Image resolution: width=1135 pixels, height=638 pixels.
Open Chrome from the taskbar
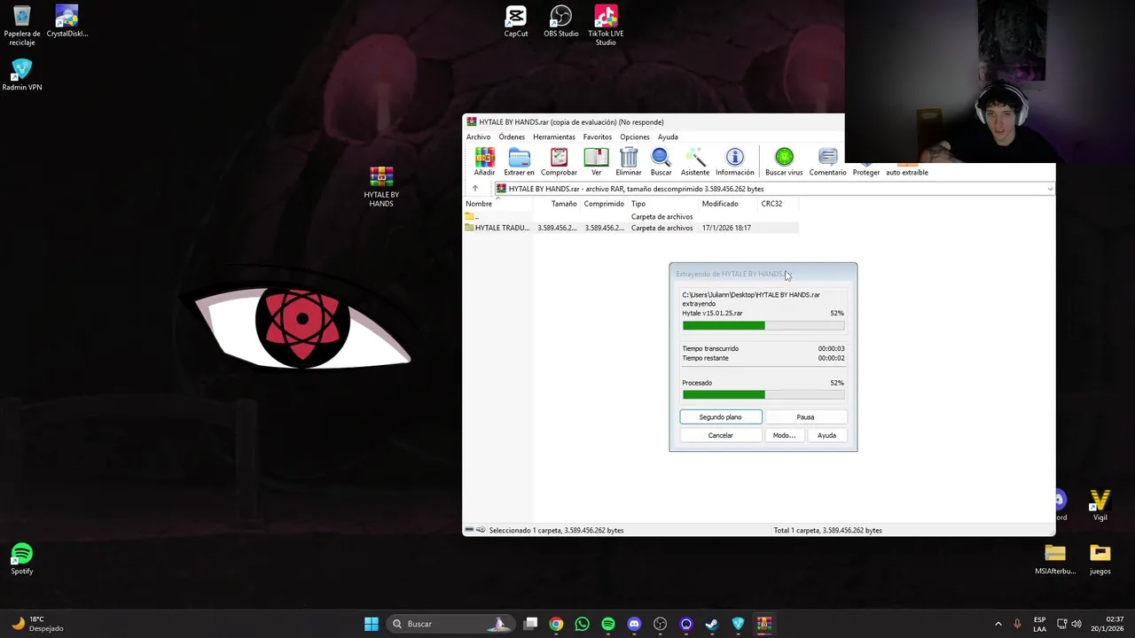[x=556, y=624]
